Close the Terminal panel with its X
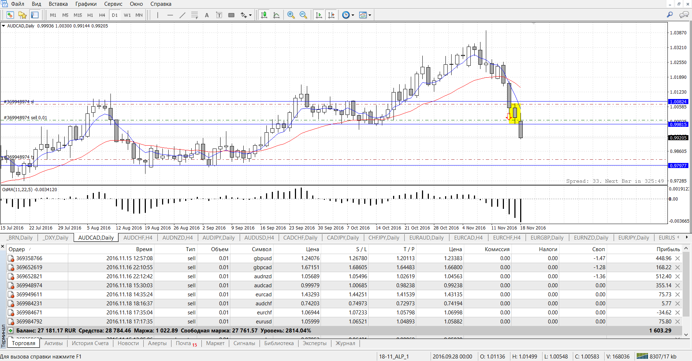The width and height of the screenshot is (692, 361). (3, 246)
